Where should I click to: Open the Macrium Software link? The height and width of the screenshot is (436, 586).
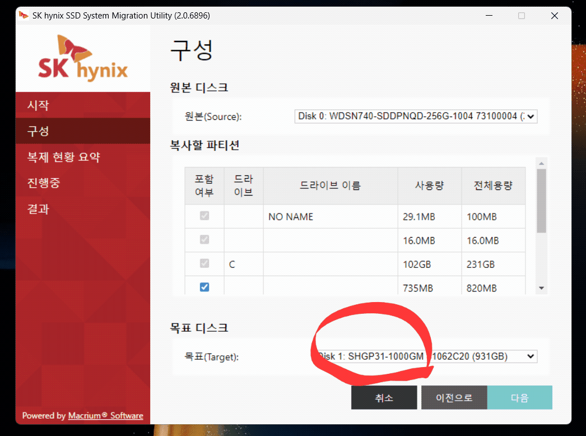point(106,415)
